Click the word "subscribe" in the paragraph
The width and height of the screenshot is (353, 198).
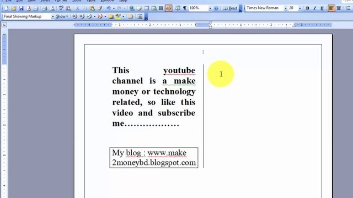(x=176, y=113)
